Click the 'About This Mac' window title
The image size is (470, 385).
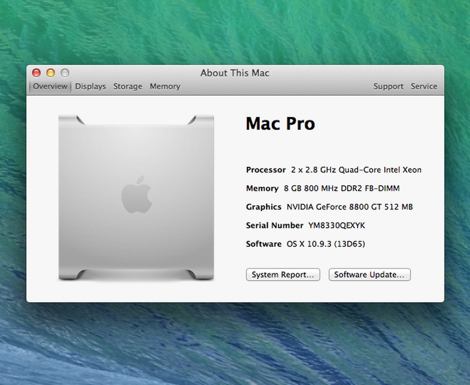pos(235,73)
